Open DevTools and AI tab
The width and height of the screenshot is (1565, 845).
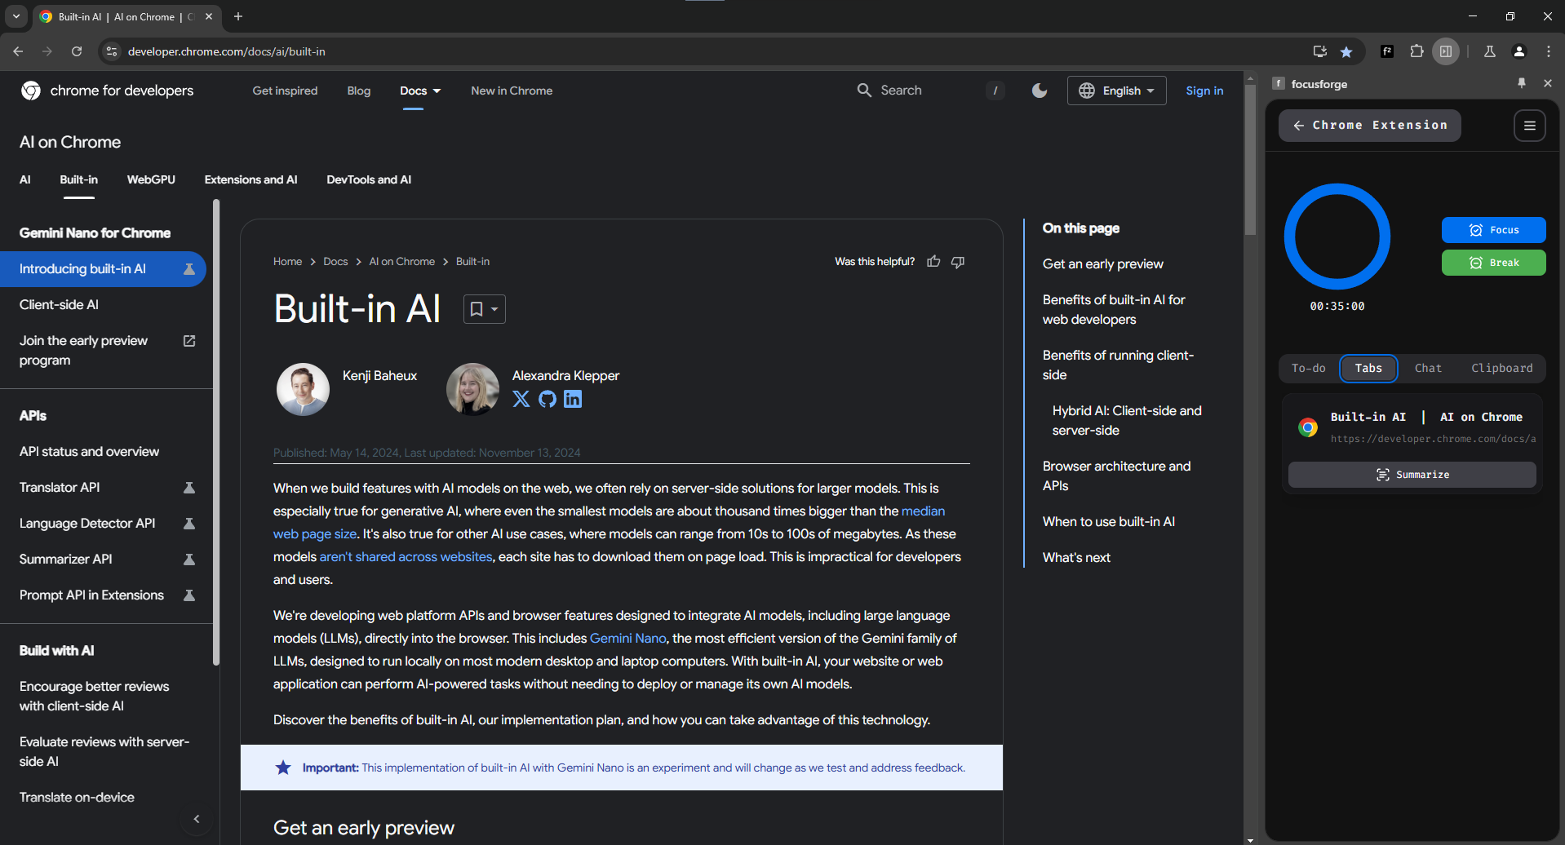pyautogui.click(x=369, y=179)
